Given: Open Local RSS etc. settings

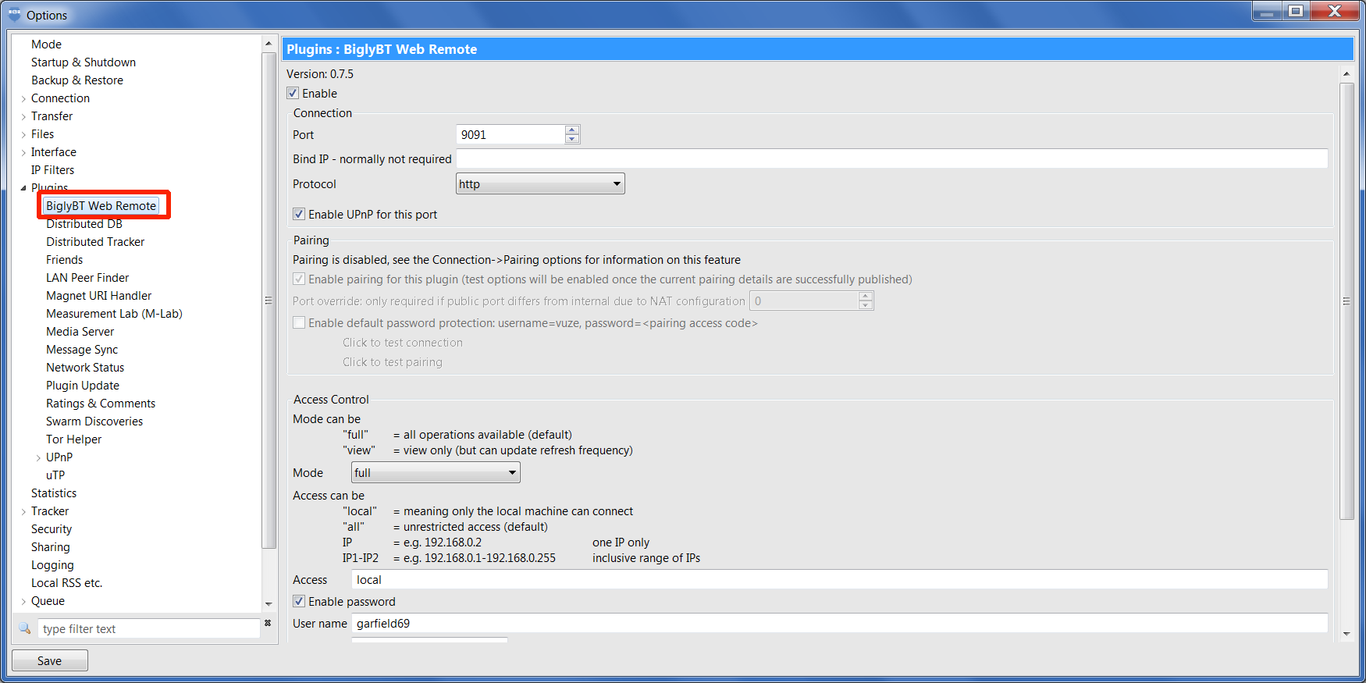Looking at the screenshot, I should pos(66,583).
